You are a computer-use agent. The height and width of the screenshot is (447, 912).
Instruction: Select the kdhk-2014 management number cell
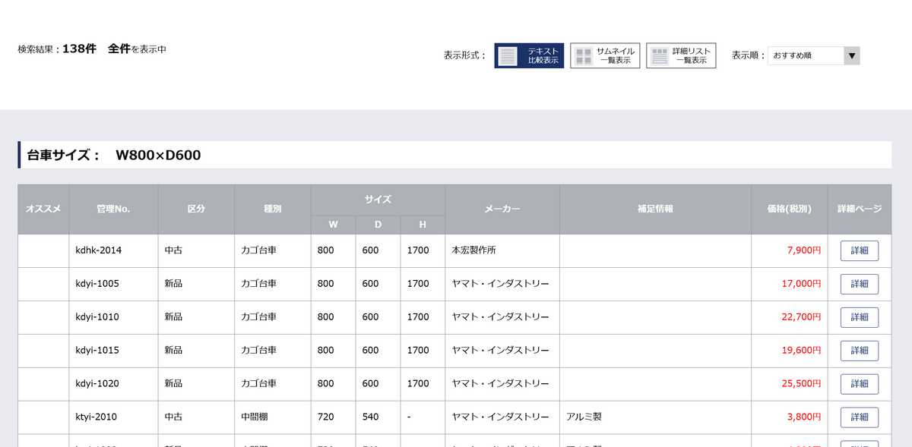pyautogui.click(x=99, y=250)
